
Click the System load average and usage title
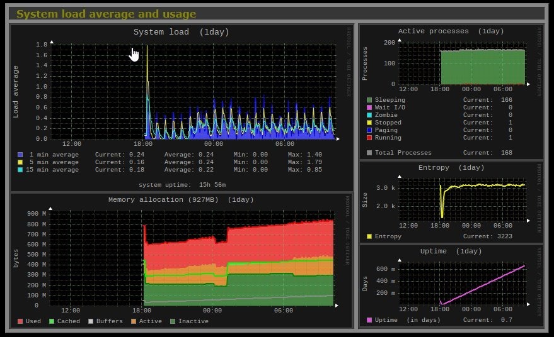pyautogui.click(x=106, y=14)
